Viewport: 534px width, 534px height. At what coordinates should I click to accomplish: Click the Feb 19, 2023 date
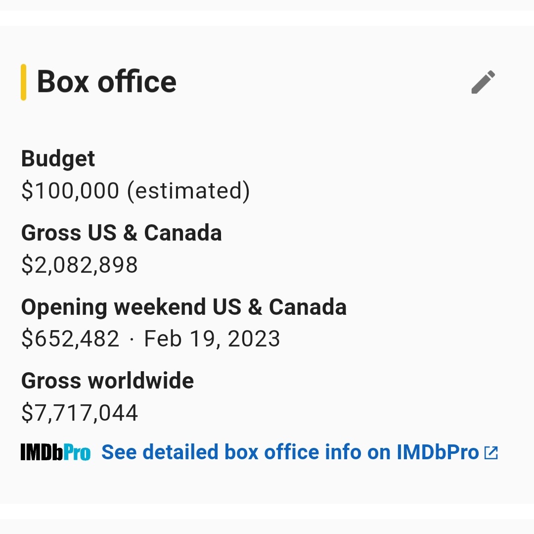212,339
